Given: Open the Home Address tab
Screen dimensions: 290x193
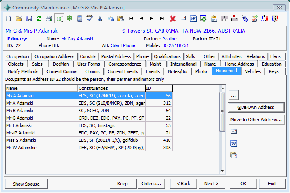Looking at the screenshot, I should (240, 64).
